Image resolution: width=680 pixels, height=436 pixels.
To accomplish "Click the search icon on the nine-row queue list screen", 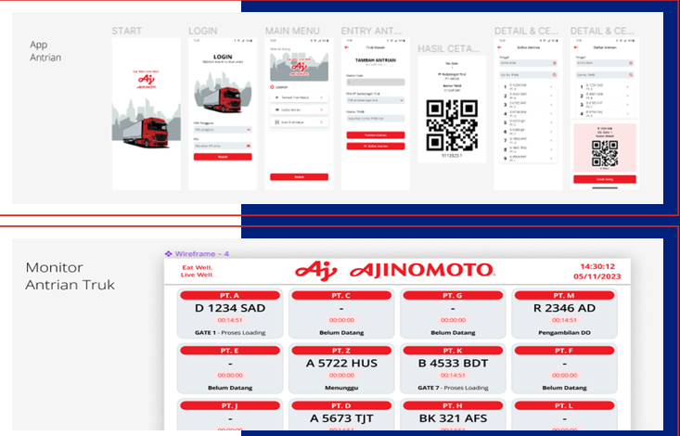I will 554,75.
